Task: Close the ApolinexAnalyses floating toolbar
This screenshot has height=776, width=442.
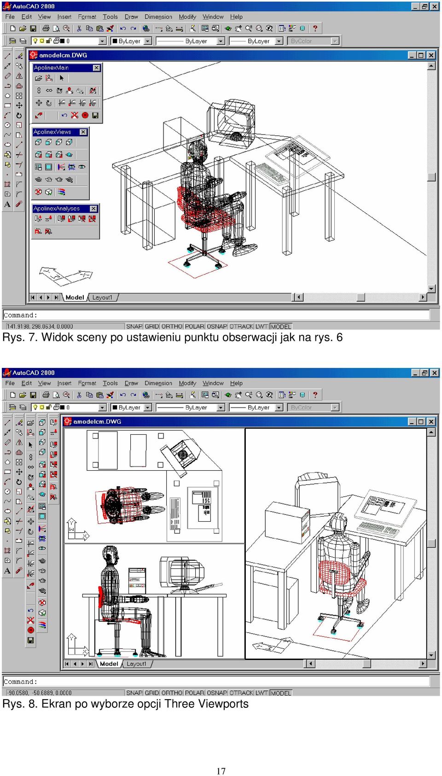Action: tap(93, 209)
